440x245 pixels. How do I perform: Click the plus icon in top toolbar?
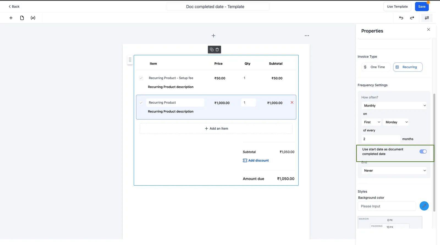[x=11, y=18]
